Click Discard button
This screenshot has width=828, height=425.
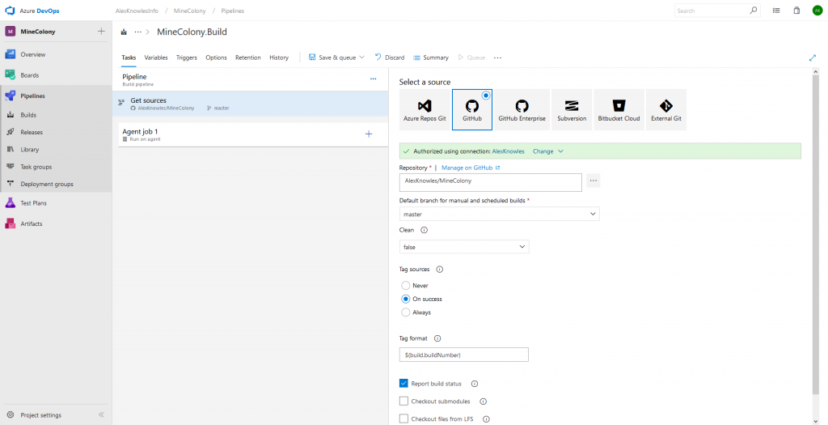[x=390, y=57]
